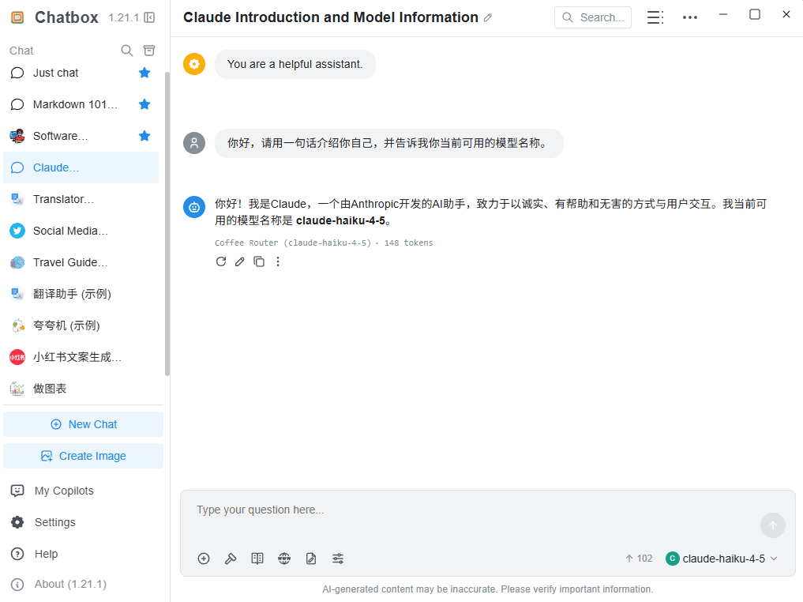Click the Create Image button

(84, 456)
